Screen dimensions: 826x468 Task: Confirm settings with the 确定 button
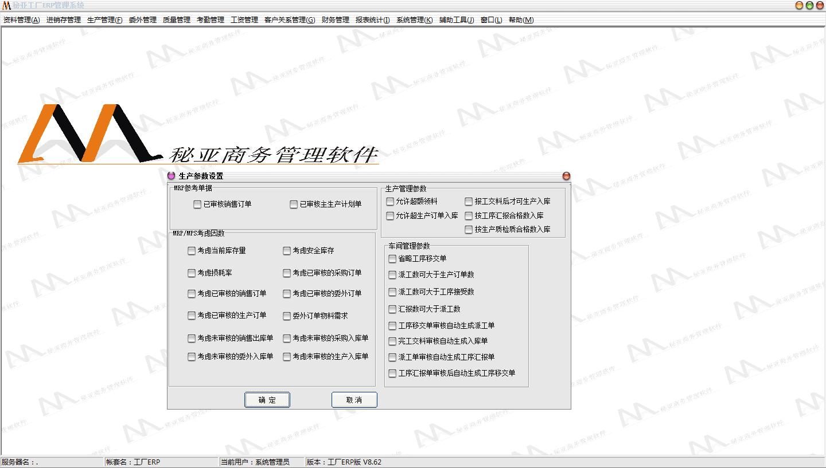click(267, 400)
